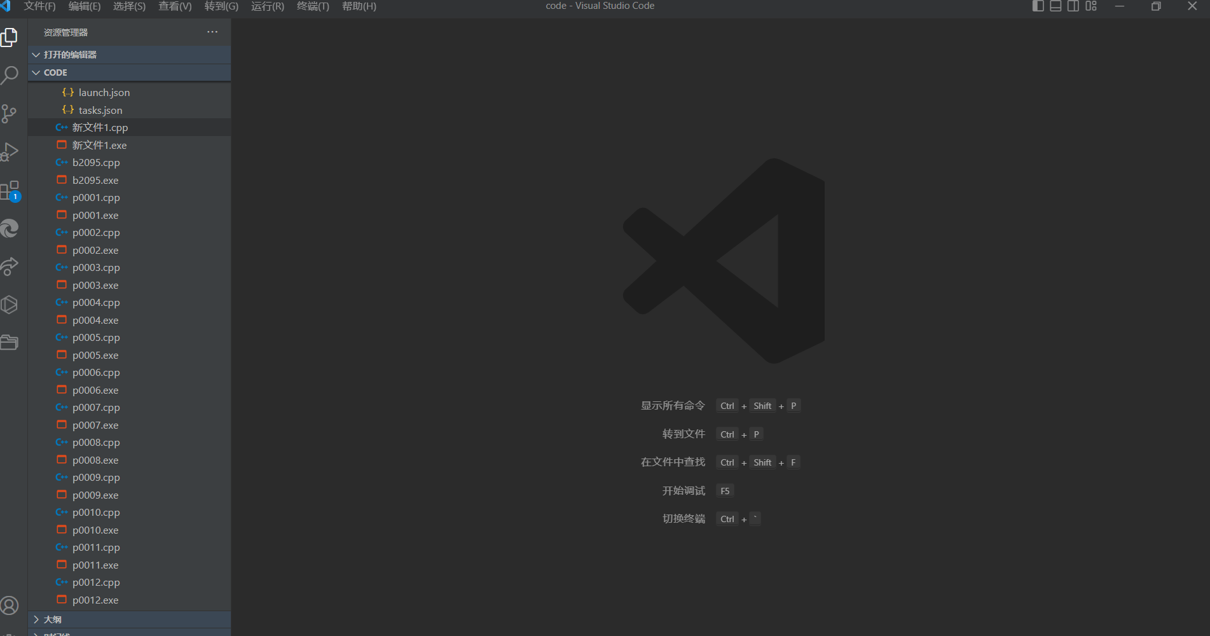The width and height of the screenshot is (1210, 636).
Task: Select p0006.exe in the explorer
Action: (130, 390)
